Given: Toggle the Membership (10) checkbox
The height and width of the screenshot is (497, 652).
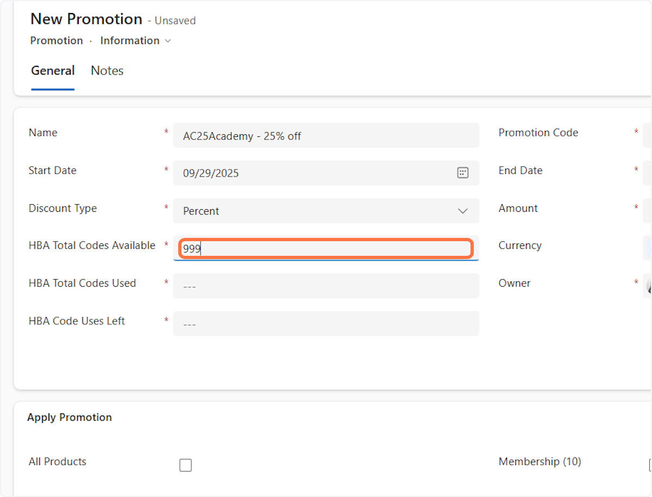Looking at the screenshot, I should (x=650, y=465).
